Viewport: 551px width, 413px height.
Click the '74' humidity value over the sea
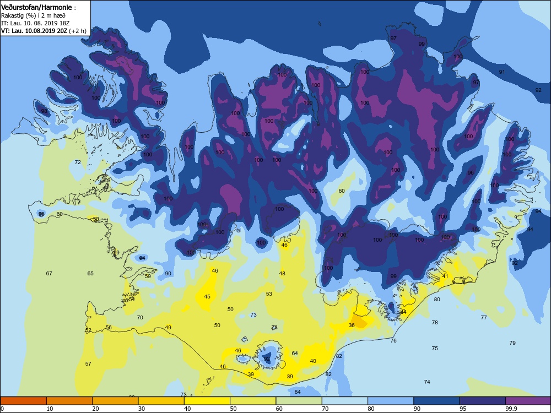click(x=427, y=382)
